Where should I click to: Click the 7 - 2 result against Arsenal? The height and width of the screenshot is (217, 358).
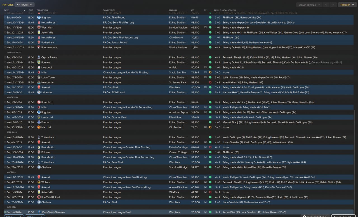point(217,87)
